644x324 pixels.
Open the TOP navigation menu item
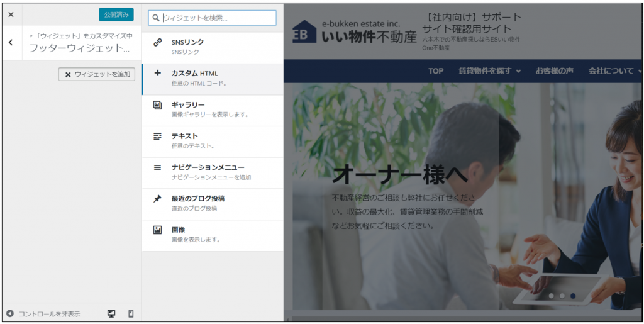point(436,71)
